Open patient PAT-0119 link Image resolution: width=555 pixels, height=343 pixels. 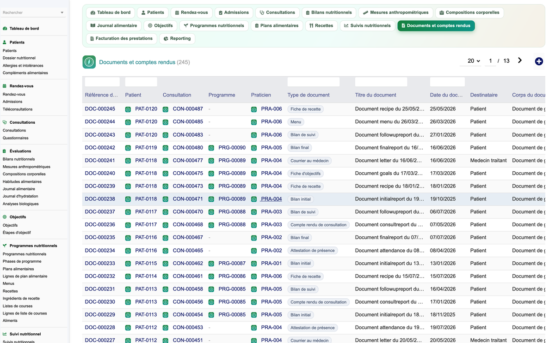[x=146, y=148]
